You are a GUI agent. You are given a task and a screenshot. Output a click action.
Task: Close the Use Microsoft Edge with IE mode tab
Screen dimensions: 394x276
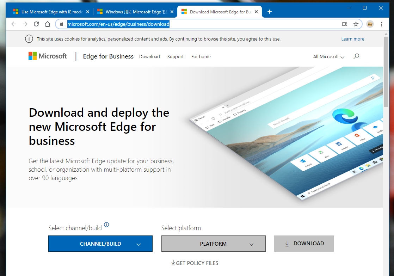tap(88, 12)
